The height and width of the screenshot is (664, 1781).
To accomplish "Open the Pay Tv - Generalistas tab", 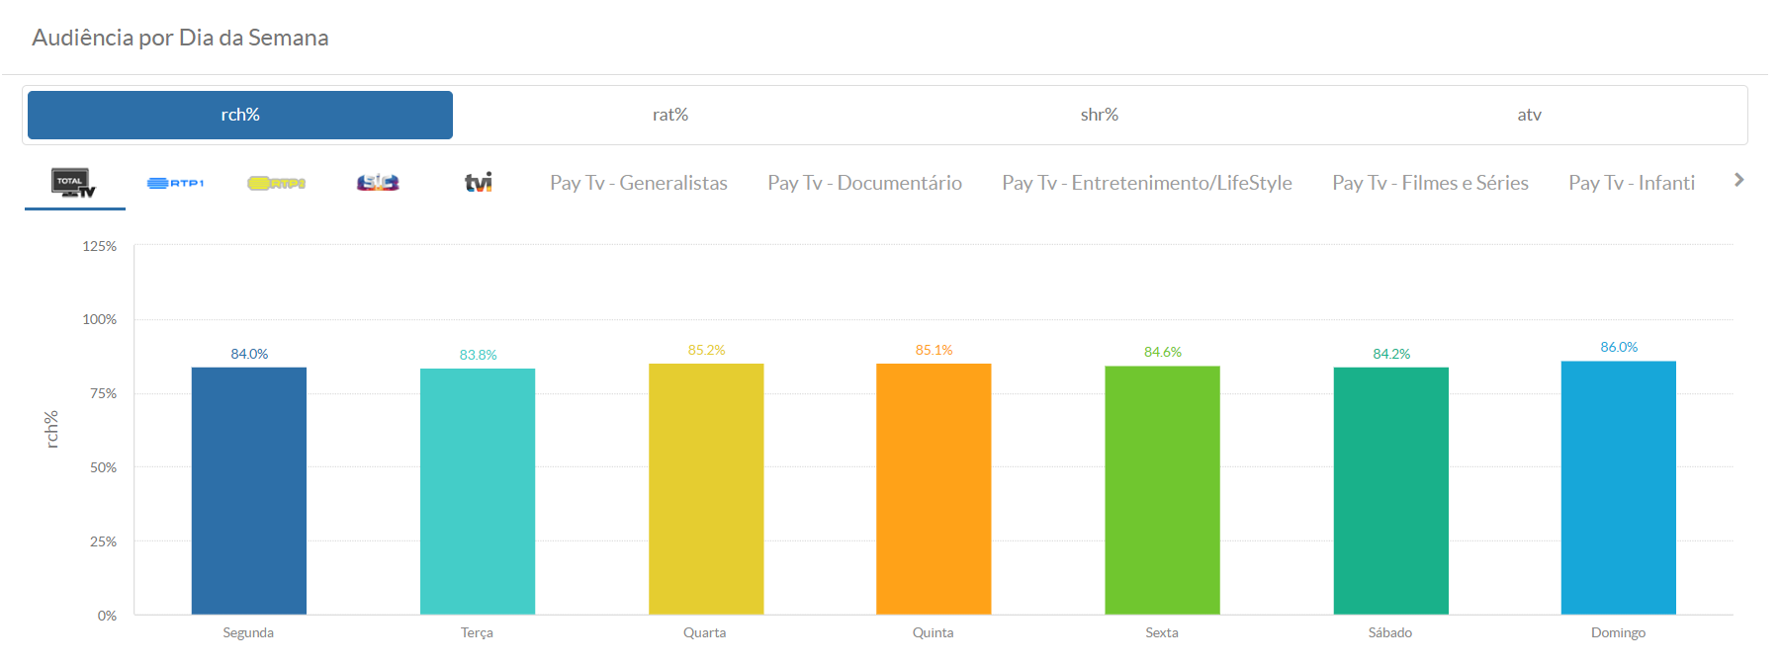I will [x=639, y=183].
